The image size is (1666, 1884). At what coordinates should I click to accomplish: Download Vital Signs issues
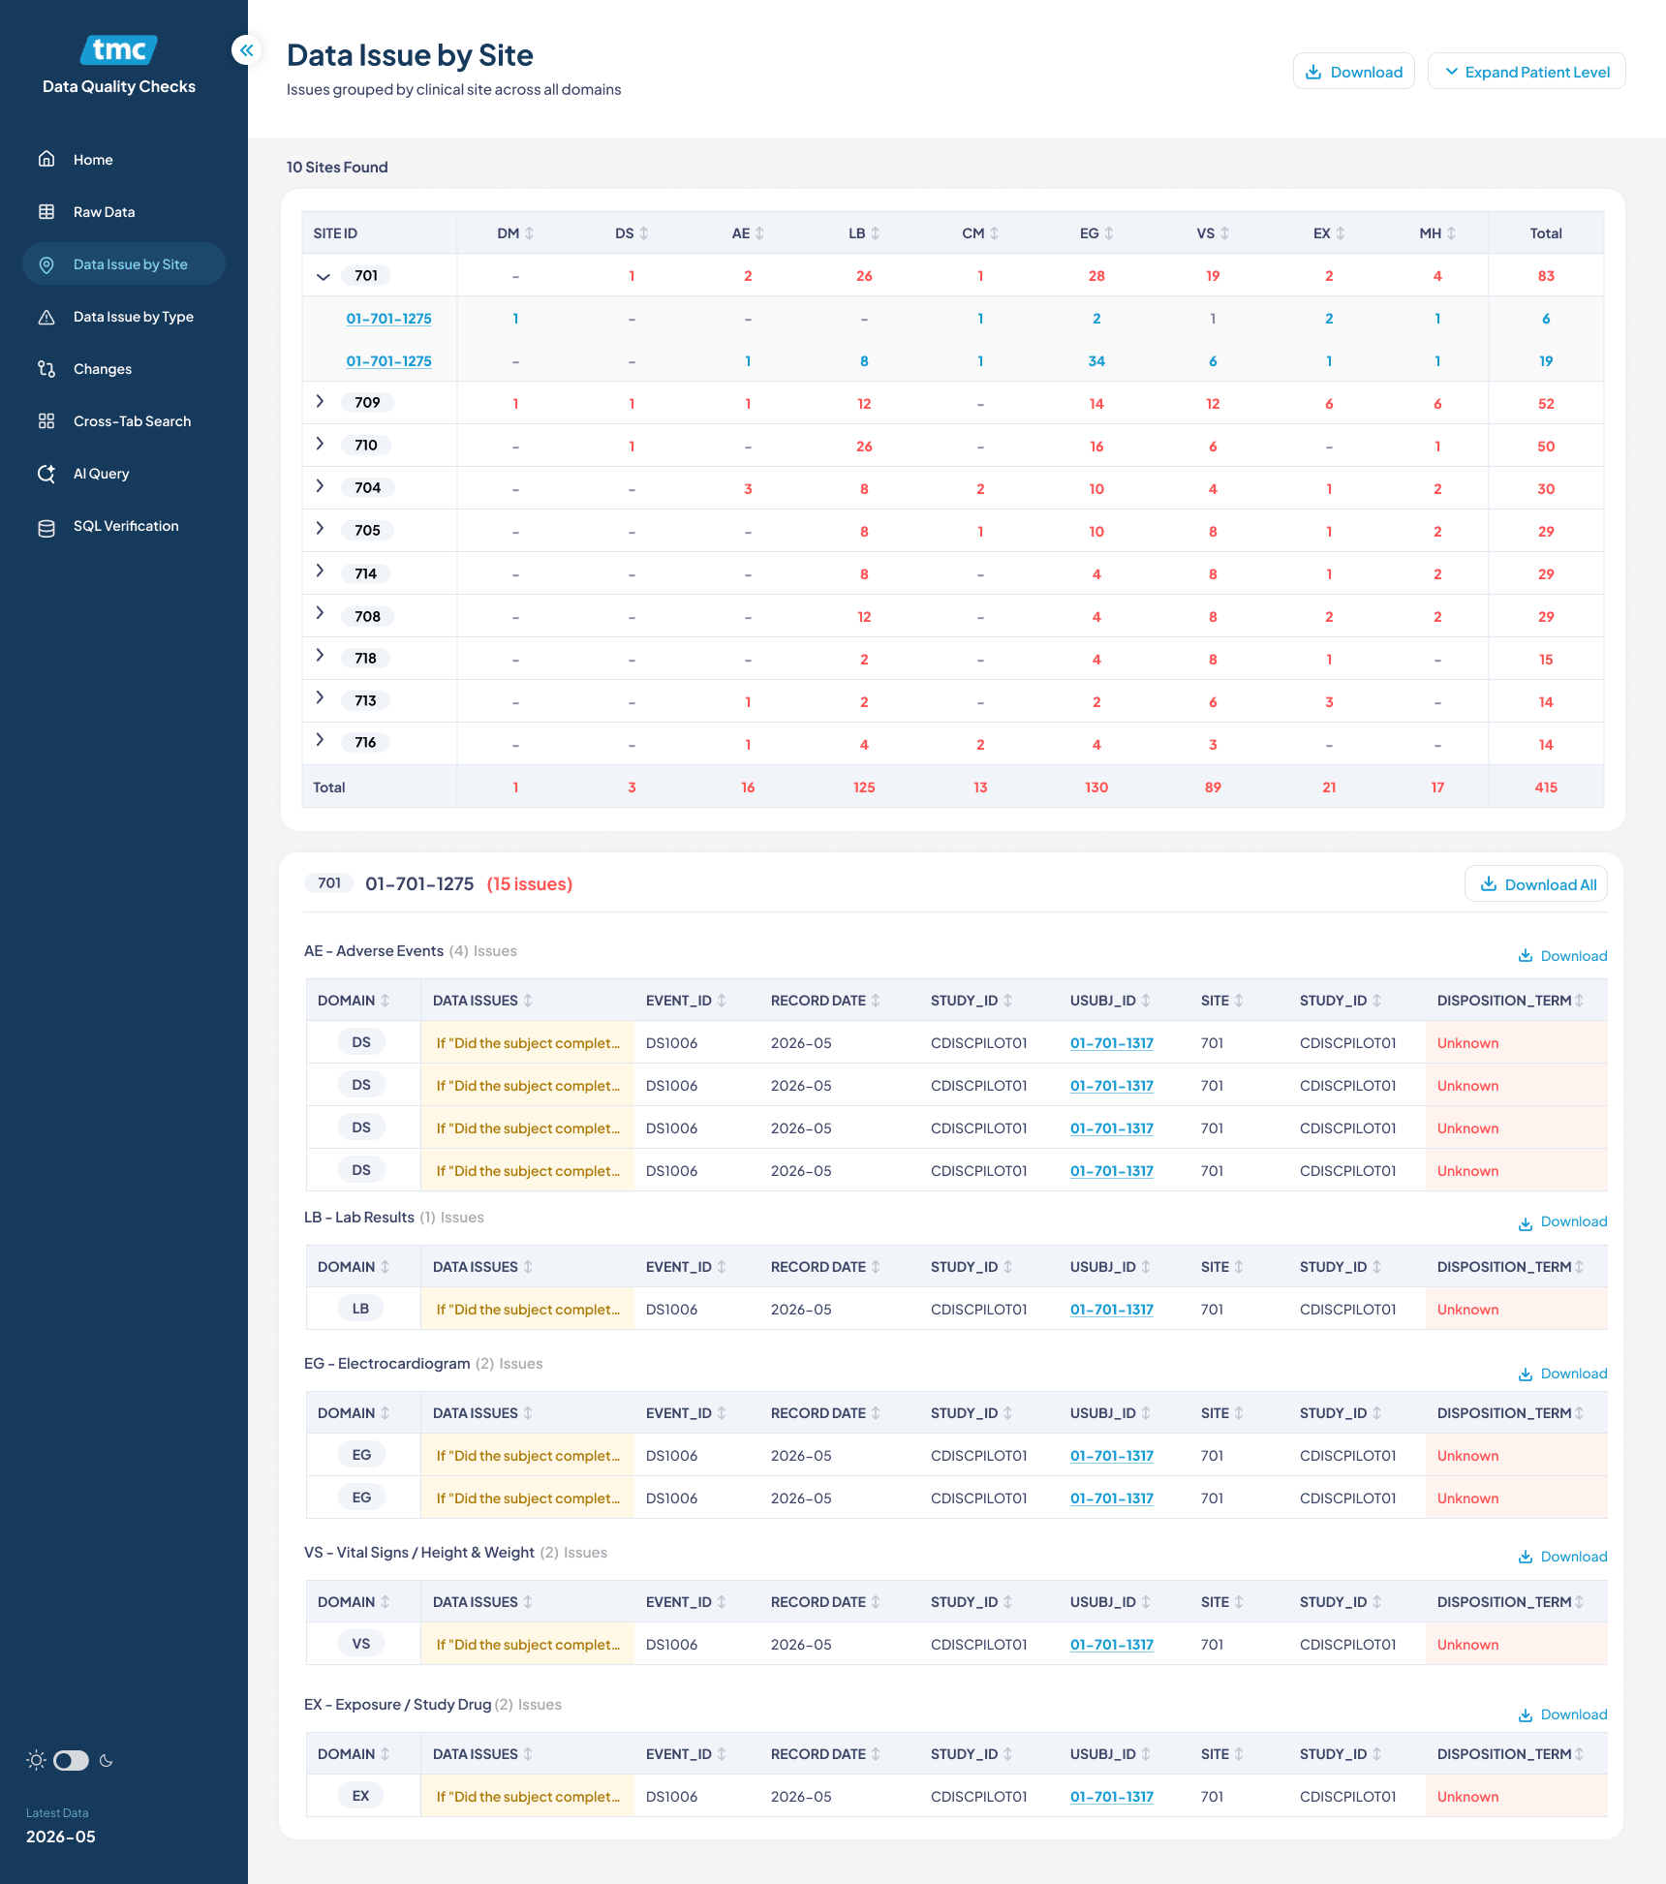click(x=1562, y=1557)
